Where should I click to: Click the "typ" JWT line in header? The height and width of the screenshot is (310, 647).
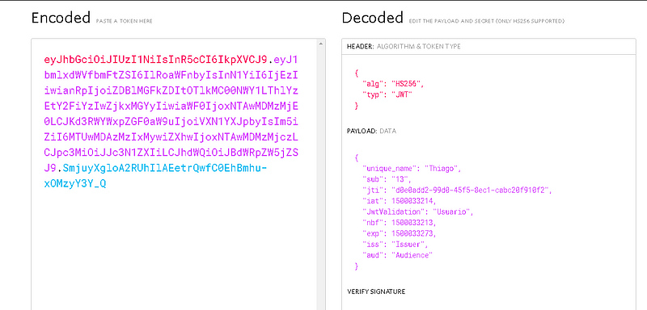point(387,94)
